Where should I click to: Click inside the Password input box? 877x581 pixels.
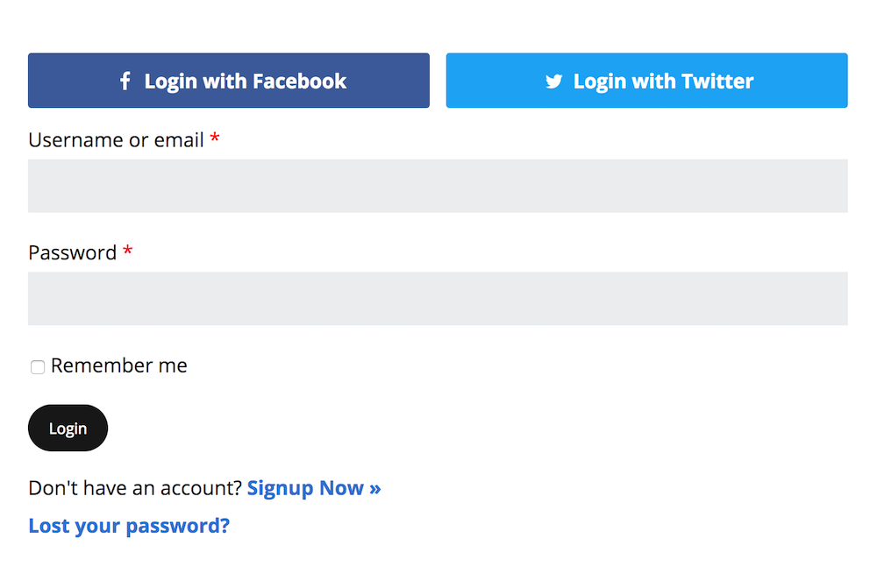(x=438, y=298)
